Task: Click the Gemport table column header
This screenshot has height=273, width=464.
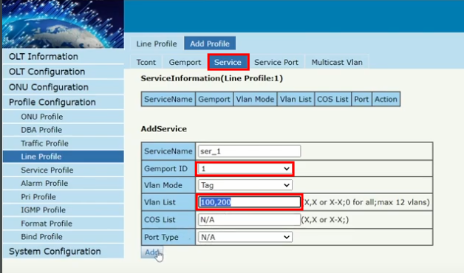Action: tap(214, 99)
